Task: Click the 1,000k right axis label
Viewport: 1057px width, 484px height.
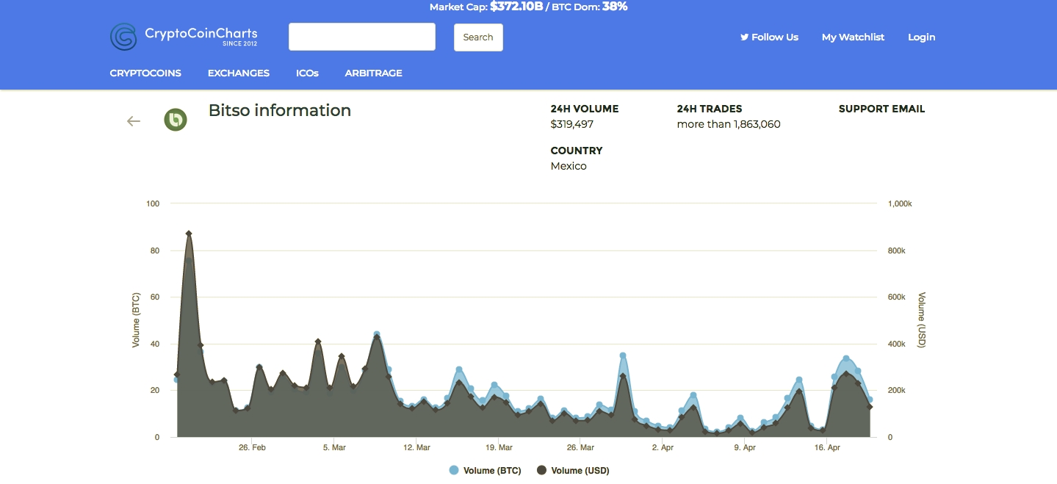Action: [x=900, y=203]
